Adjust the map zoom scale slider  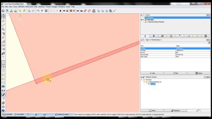point(20,16)
